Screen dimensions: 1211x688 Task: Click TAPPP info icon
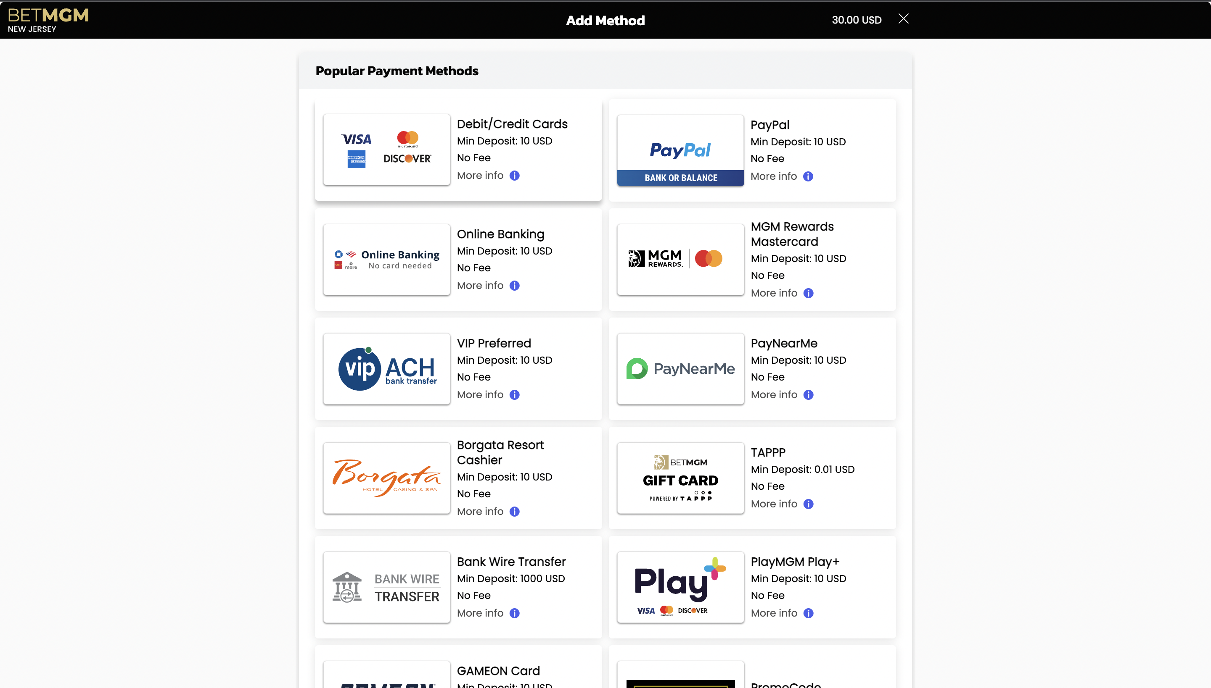(809, 504)
